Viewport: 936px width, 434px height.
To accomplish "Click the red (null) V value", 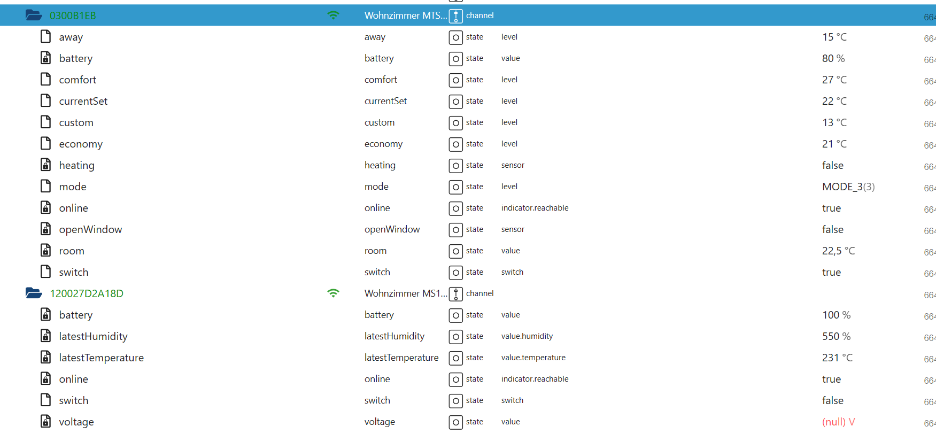I will pos(838,422).
